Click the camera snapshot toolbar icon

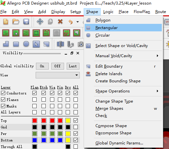click(x=81, y=44)
